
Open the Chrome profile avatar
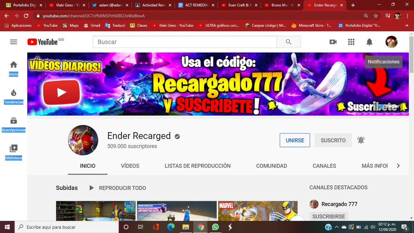point(397,16)
